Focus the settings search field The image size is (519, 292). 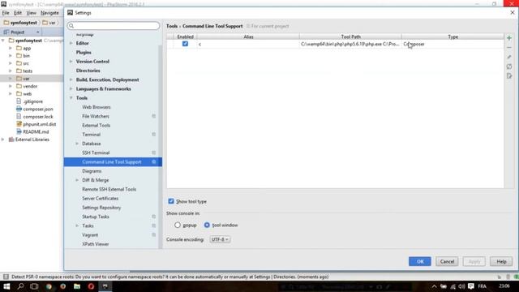tap(114, 26)
